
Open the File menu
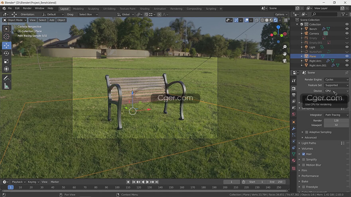[10, 8]
